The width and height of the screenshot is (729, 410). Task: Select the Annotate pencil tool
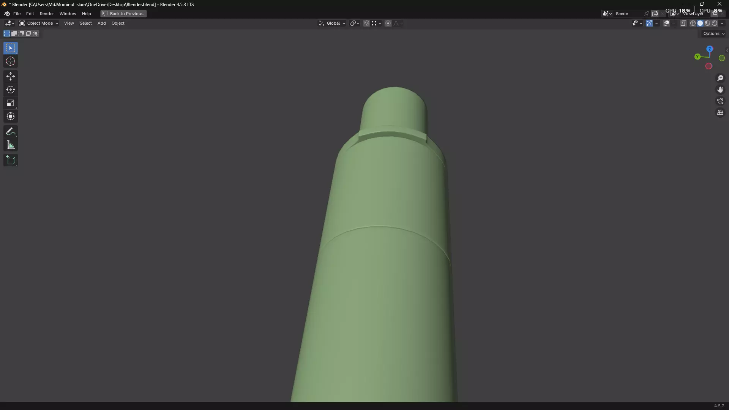[11, 132]
